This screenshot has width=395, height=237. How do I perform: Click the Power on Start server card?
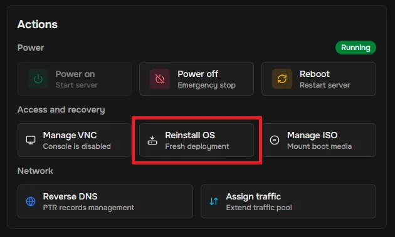[x=75, y=79]
